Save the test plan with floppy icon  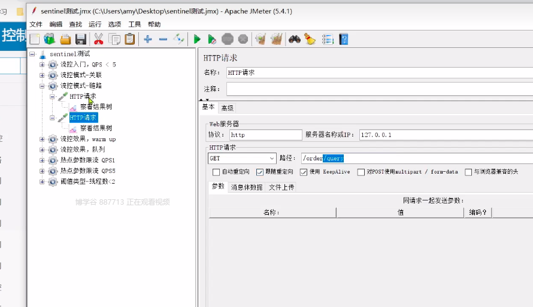(x=81, y=39)
